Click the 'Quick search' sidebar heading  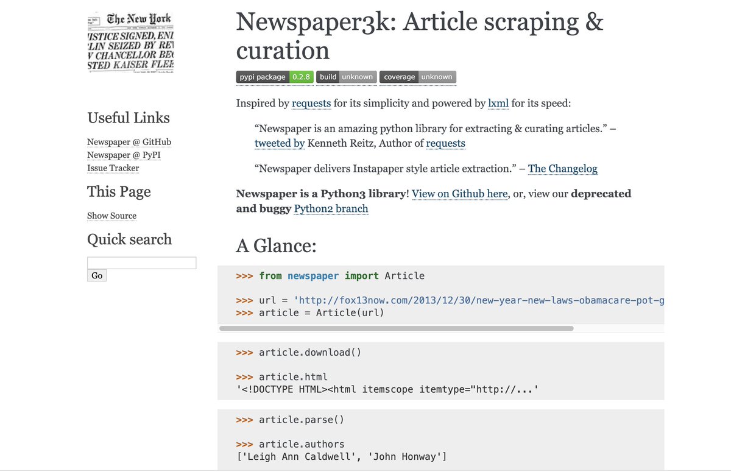(x=130, y=239)
